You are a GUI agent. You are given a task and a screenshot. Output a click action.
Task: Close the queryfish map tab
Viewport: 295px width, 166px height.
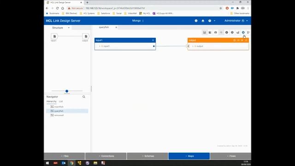click(x=116, y=28)
